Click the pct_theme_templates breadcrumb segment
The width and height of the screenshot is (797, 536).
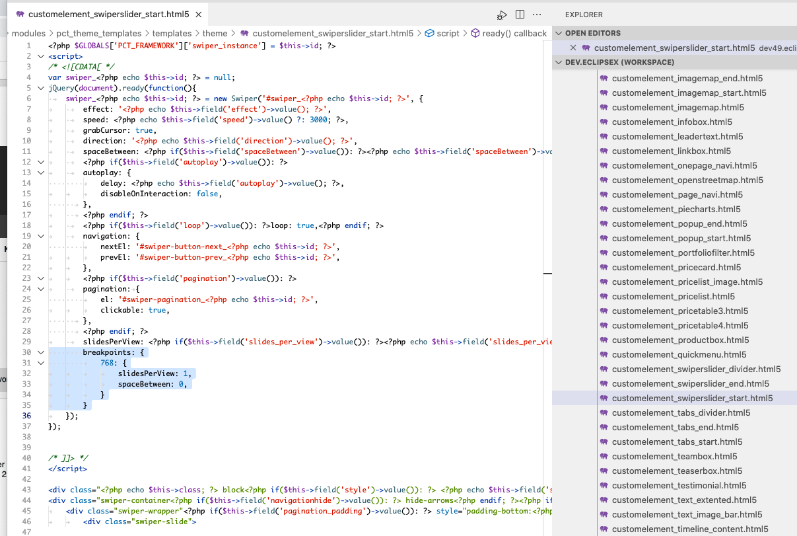98,33
